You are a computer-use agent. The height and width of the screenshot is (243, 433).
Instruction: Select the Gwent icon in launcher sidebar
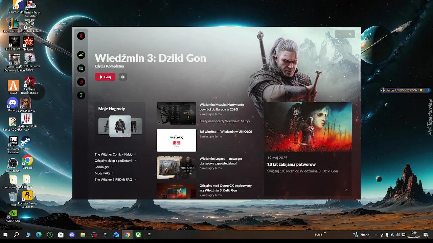click(x=81, y=69)
